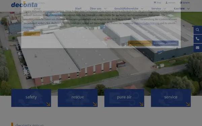Click the arrow on safety tile
202x126 pixels.
[x=48, y=104]
